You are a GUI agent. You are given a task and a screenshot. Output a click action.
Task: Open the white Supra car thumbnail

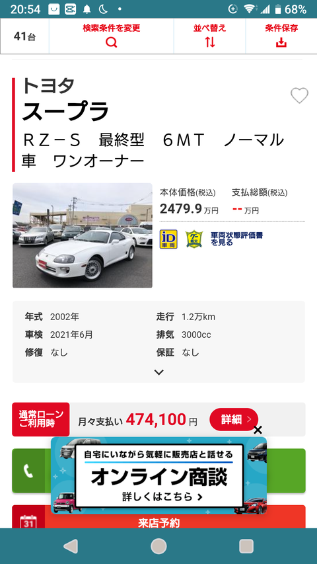pos(83,235)
